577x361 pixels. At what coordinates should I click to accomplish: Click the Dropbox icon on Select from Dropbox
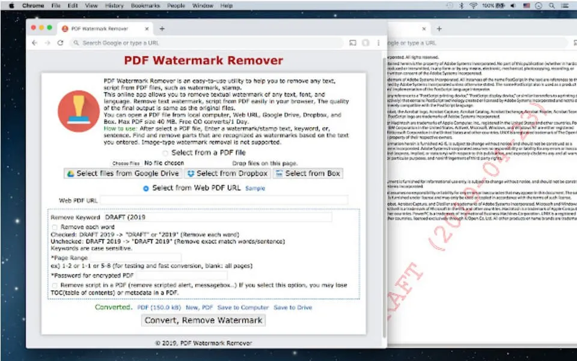190,174
